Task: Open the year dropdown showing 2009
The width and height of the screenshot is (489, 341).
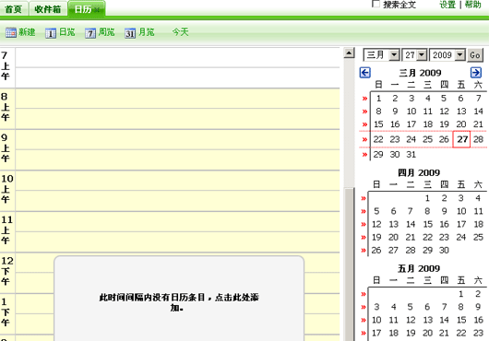Action: tap(447, 55)
